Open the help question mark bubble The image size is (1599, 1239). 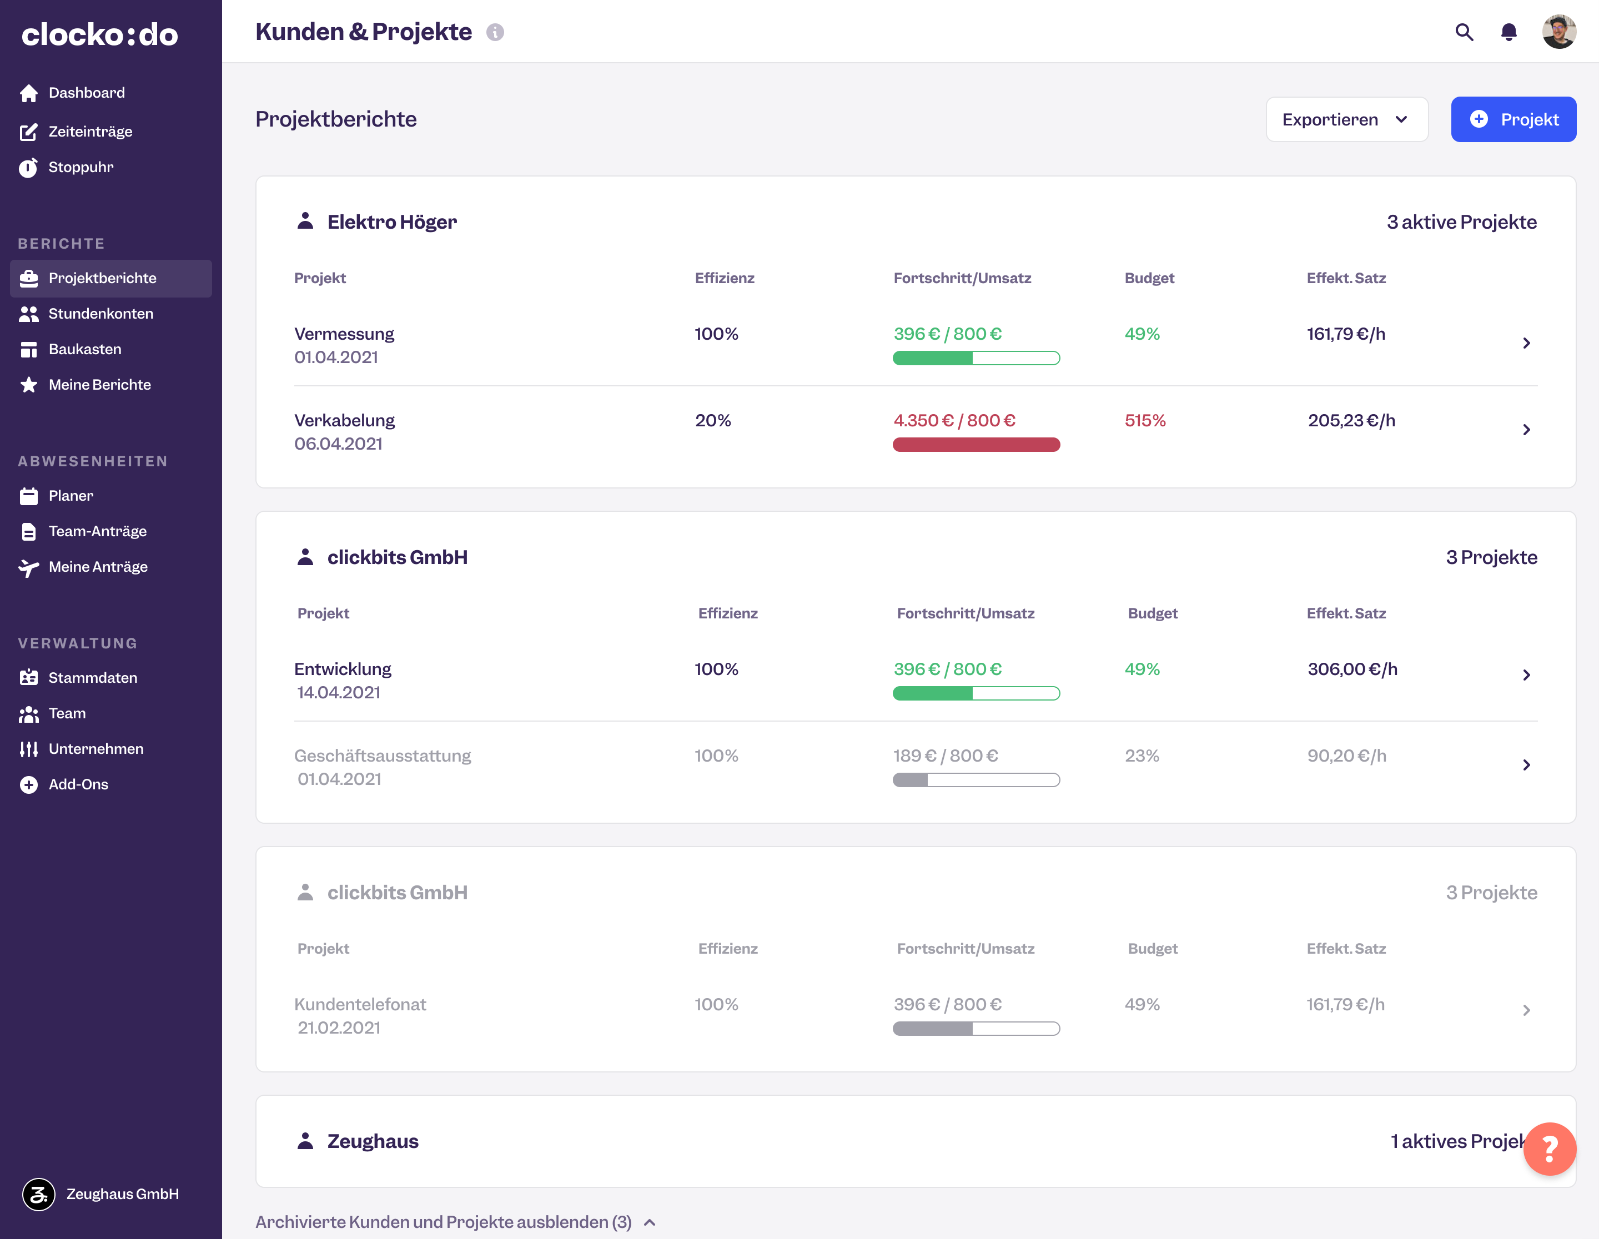click(x=1550, y=1149)
